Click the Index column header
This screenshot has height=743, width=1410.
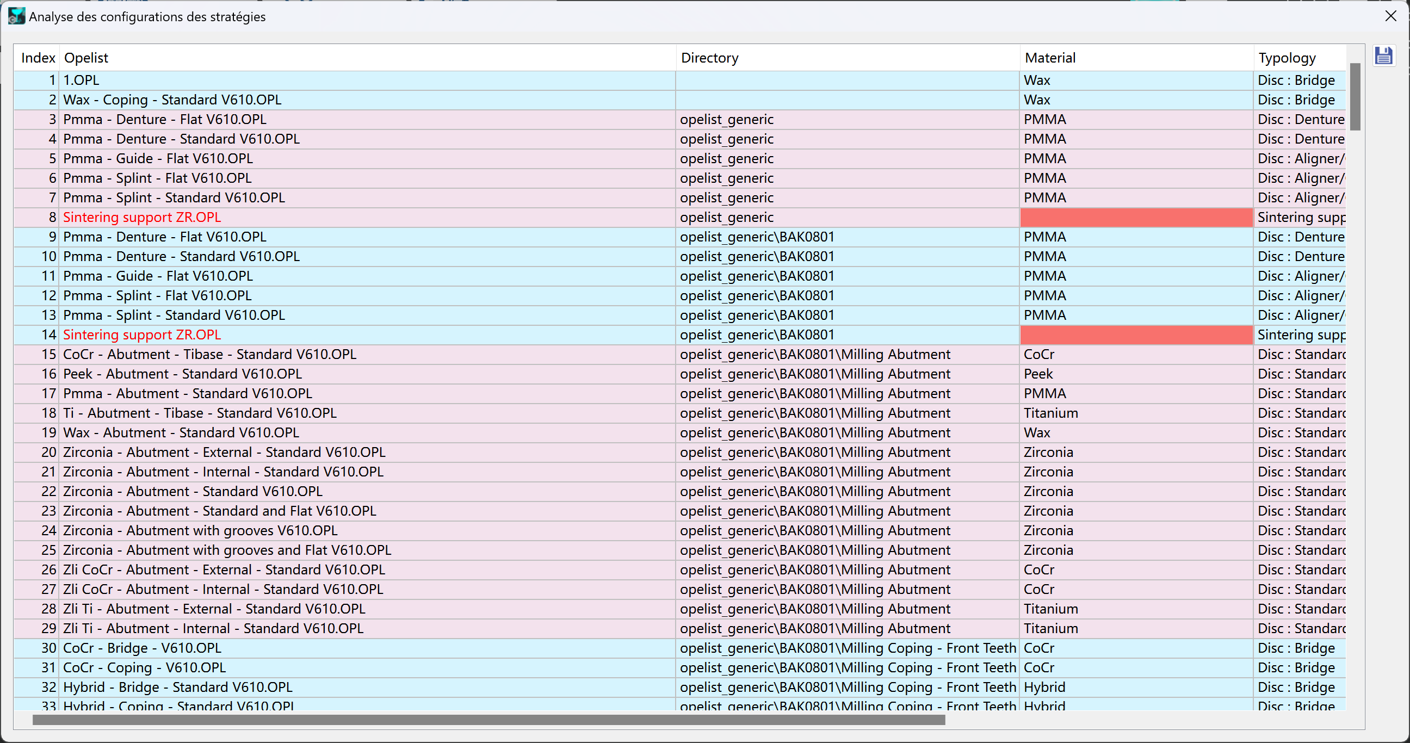tap(36, 58)
